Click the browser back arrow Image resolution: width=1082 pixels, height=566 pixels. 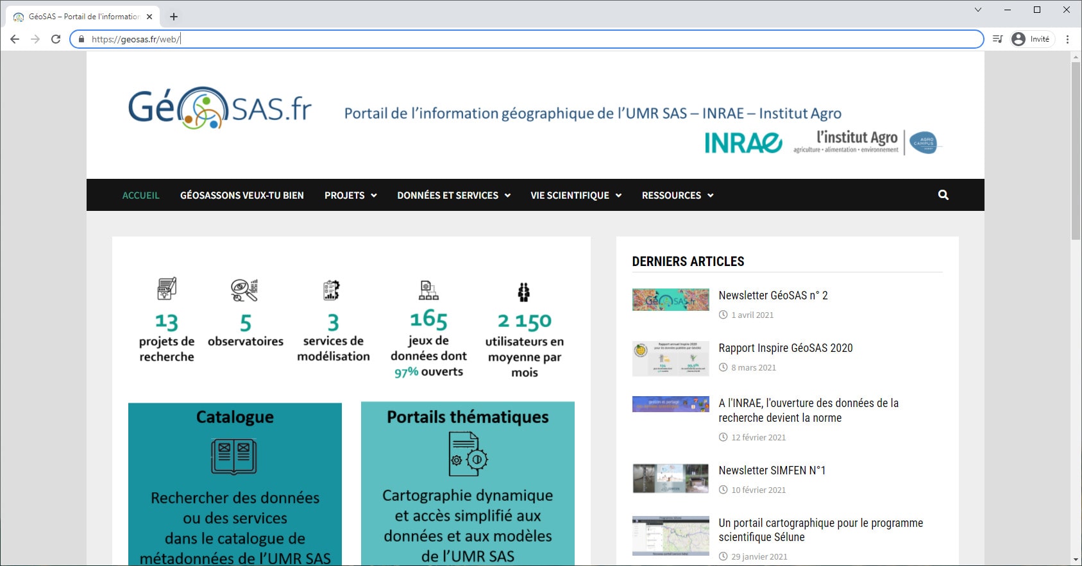pyautogui.click(x=15, y=39)
